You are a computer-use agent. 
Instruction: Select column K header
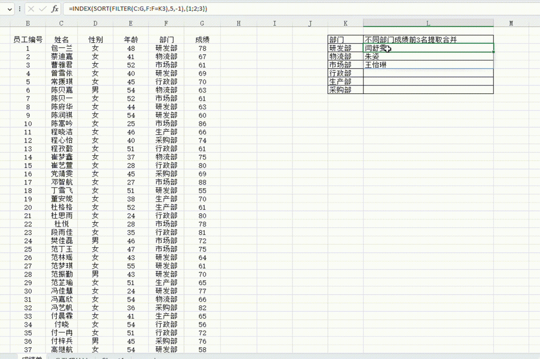point(346,24)
